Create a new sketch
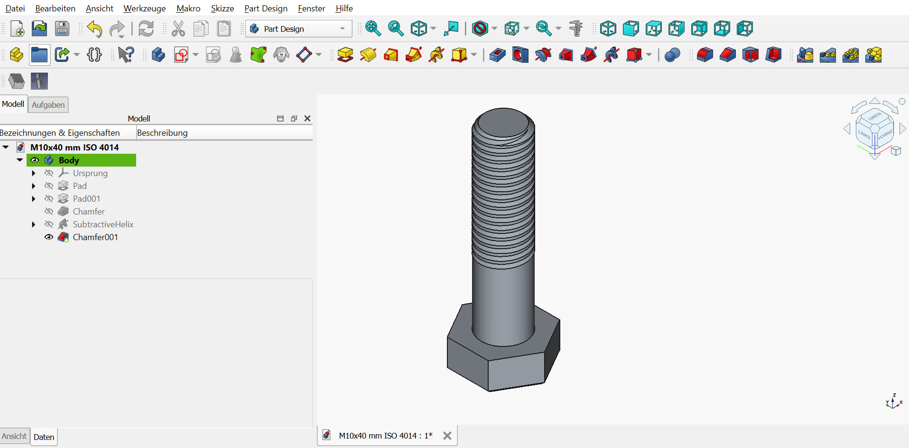Viewport: 909px width, 448px height. [181, 55]
